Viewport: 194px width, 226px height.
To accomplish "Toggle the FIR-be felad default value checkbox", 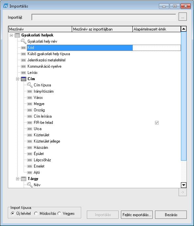I will (x=157, y=123).
